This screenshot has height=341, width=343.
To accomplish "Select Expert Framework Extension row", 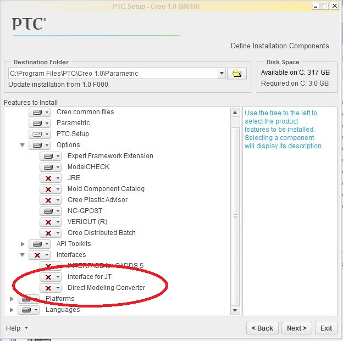I will [x=110, y=156].
